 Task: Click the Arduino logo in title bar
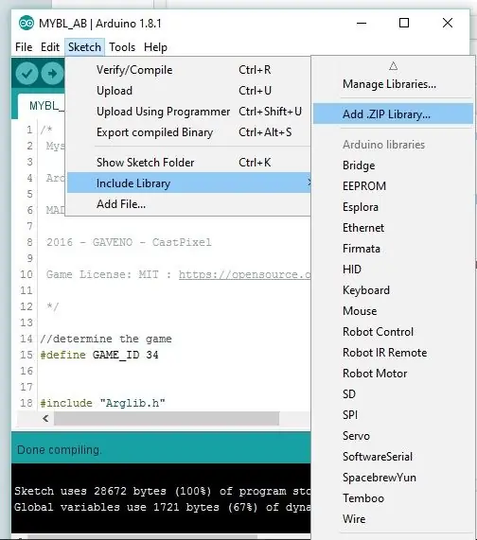26,24
